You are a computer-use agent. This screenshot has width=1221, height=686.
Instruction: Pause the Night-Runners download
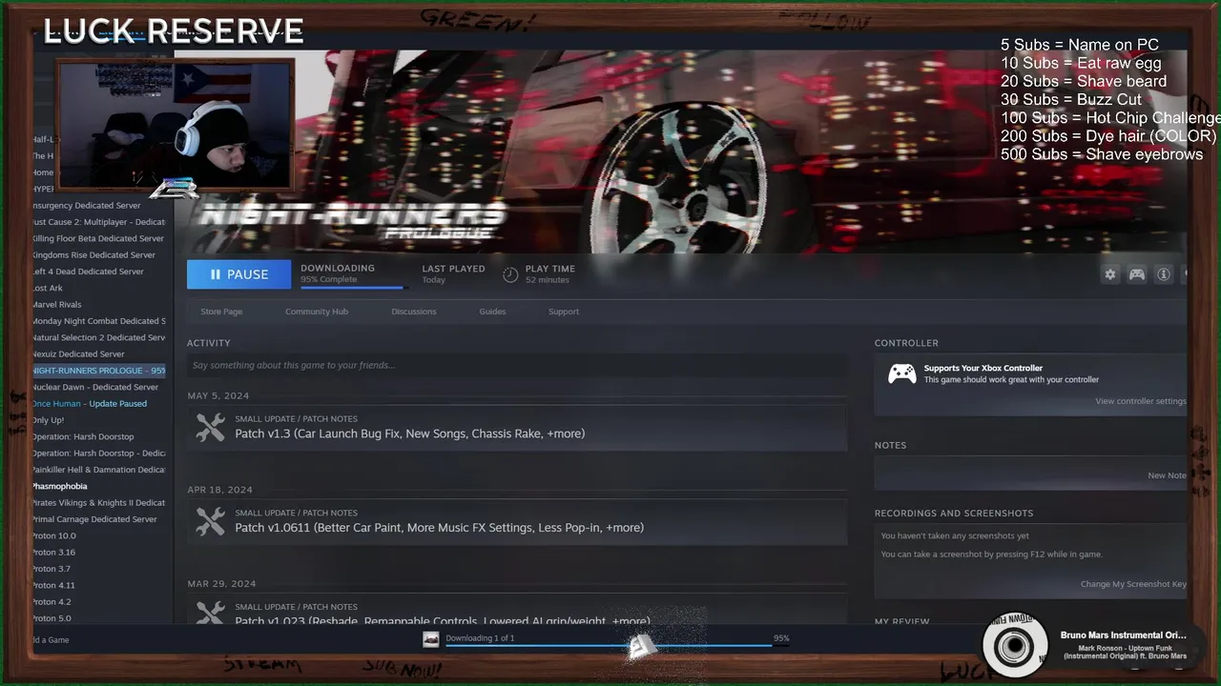238,274
